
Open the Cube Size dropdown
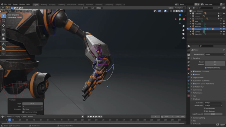point(213,103)
